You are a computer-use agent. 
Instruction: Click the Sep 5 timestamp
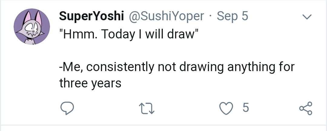point(233,16)
